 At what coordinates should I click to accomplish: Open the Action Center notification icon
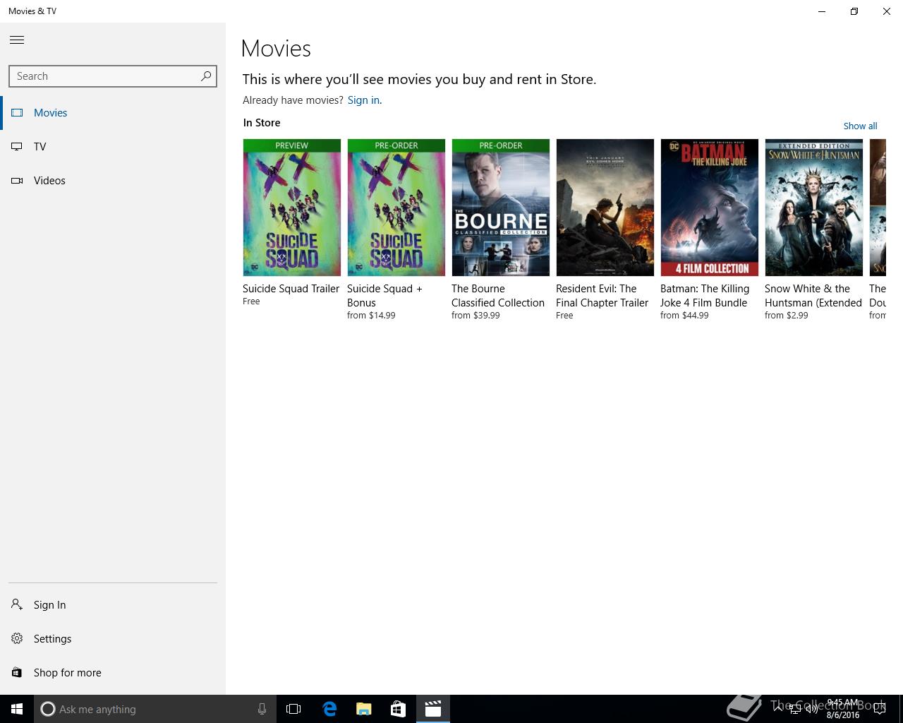coord(879,709)
